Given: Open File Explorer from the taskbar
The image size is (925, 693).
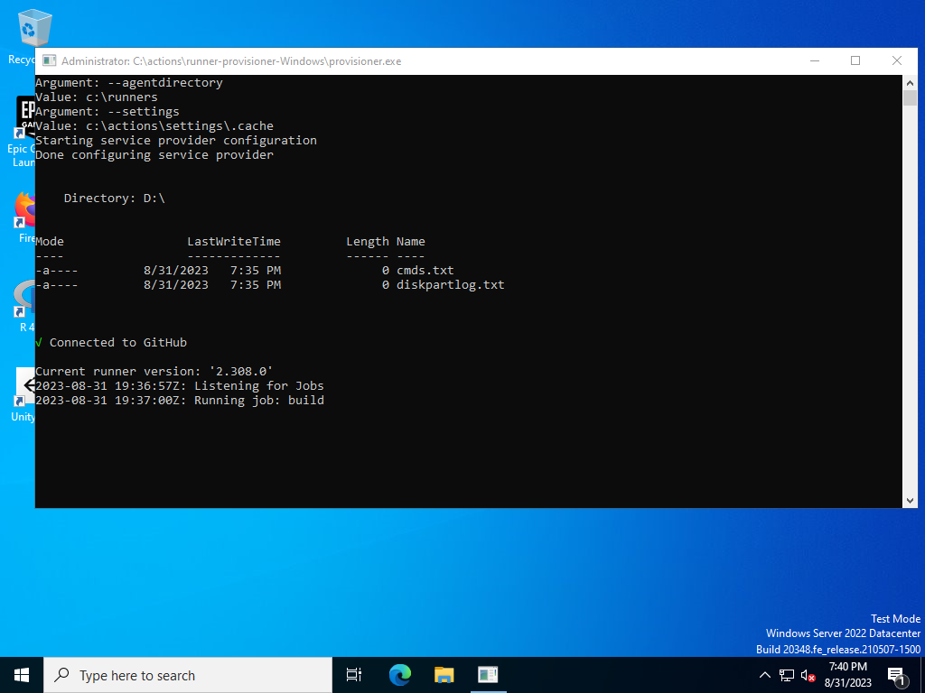Looking at the screenshot, I should [x=444, y=675].
